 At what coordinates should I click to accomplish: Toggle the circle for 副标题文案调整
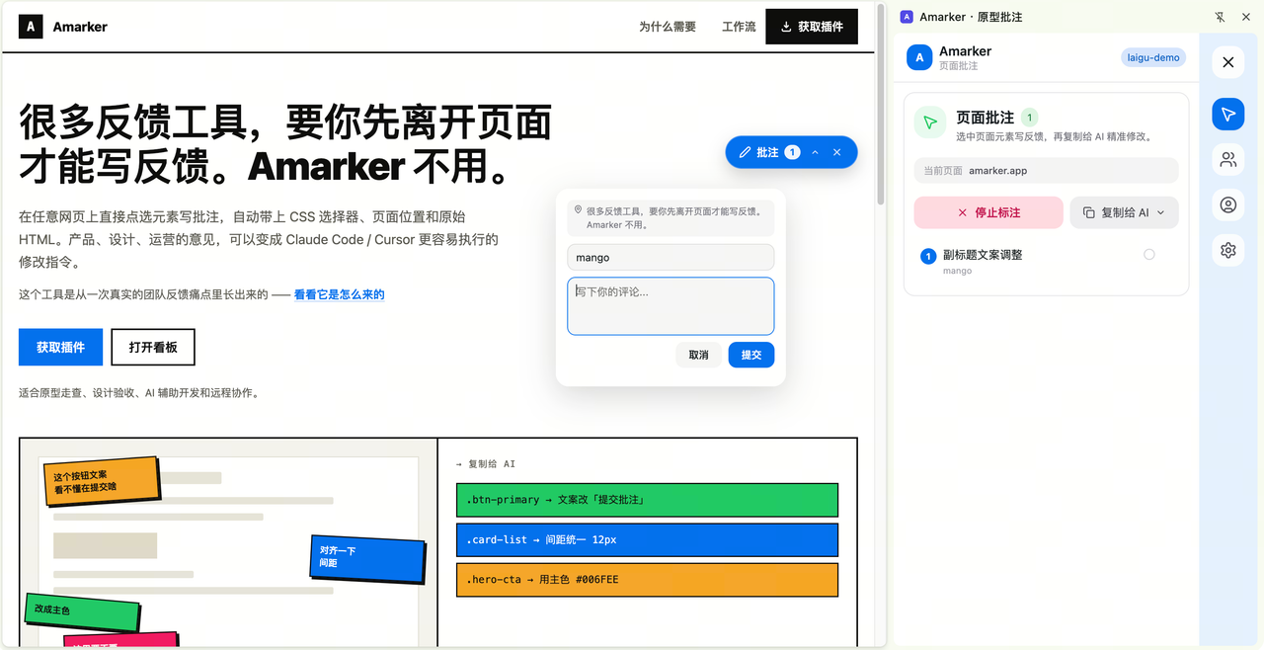[x=1149, y=255]
